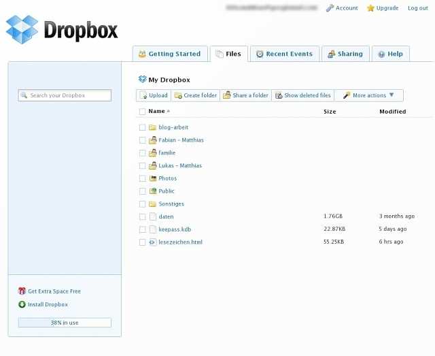Click the Upload document icon
The width and height of the screenshot is (435, 356).
click(x=143, y=95)
